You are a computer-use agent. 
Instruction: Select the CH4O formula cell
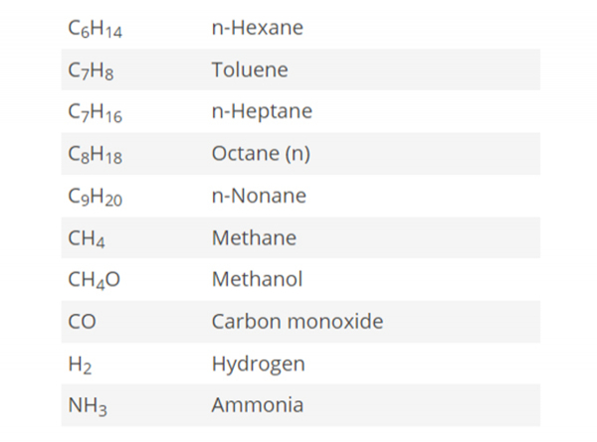tap(94, 281)
